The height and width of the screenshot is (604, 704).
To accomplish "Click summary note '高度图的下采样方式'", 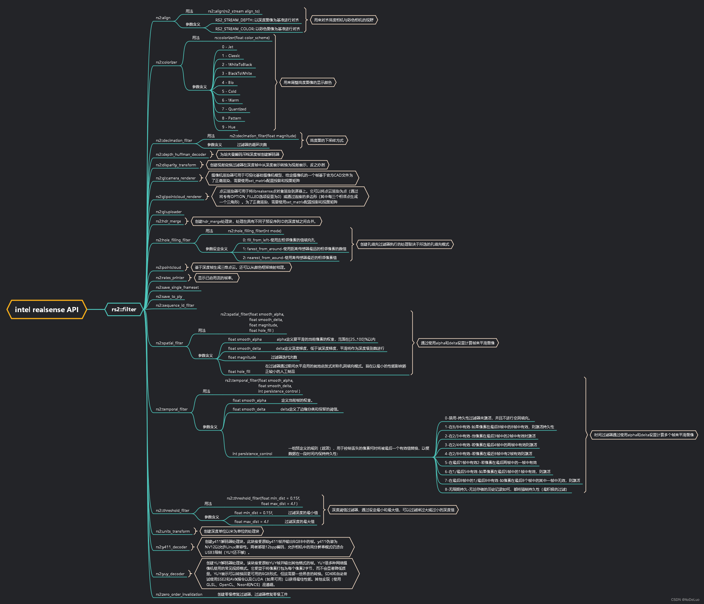I will pos(327,140).
